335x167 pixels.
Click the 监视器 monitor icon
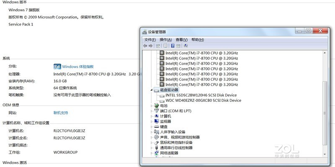click(157, 121)
